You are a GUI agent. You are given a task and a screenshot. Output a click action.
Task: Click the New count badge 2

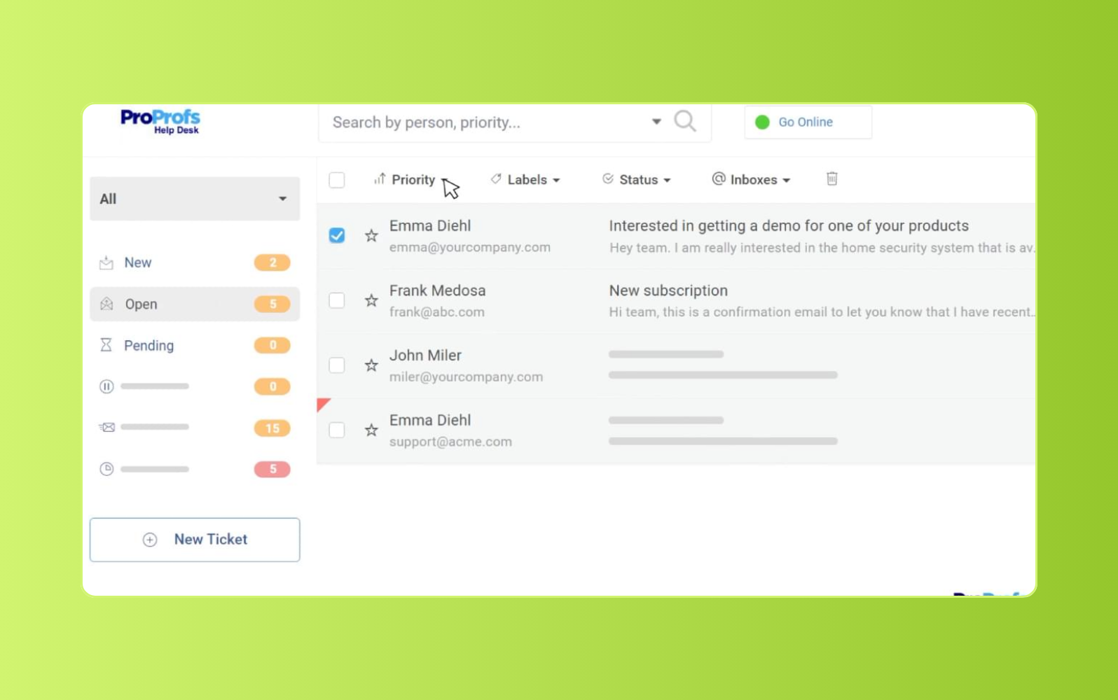click(272, 262)
